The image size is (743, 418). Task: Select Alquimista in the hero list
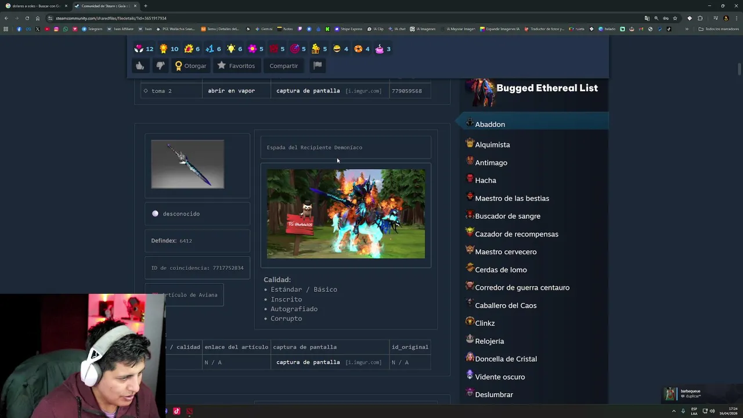click(x=492, y=145)
